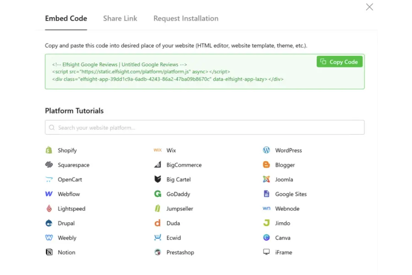
Task: Open the Google Sites tutorial link
Action: [x=291, y=194]
